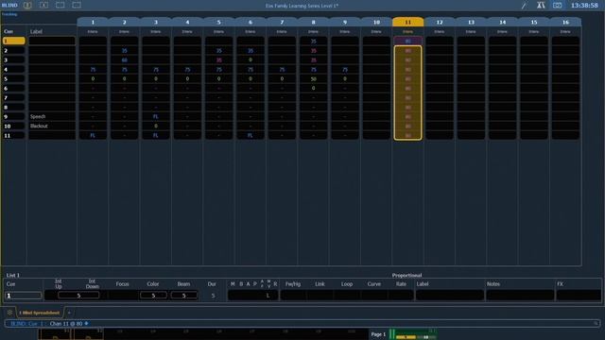Screen dimensions: 605x340
Task: Click channel 1 FL level in cue 11
Action: click(x=93, y=135)
